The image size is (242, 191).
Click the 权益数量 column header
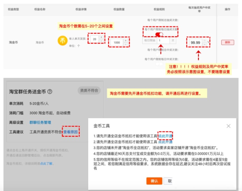pos(119,9)
